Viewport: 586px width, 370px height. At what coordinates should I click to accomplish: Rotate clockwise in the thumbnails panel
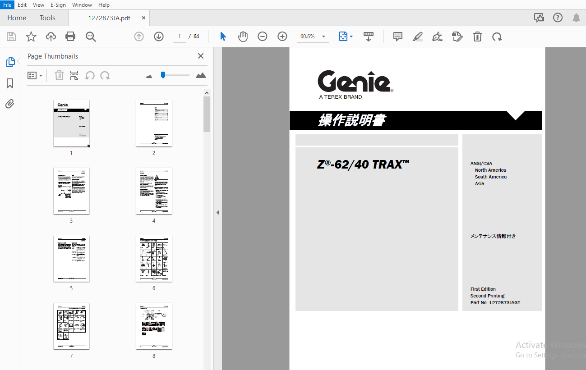pyautogui.click(x=105, y=75)
